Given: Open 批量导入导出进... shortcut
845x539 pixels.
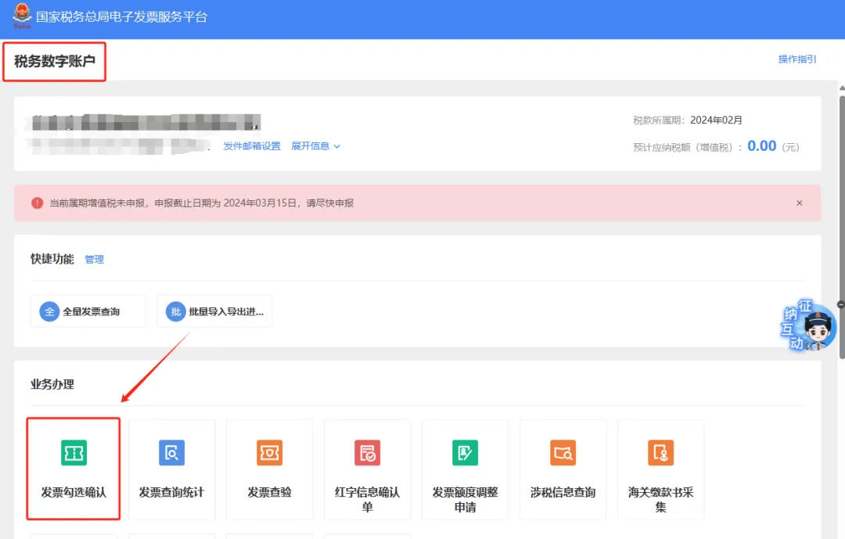Looking at the screenshot, I should (214, 311).
